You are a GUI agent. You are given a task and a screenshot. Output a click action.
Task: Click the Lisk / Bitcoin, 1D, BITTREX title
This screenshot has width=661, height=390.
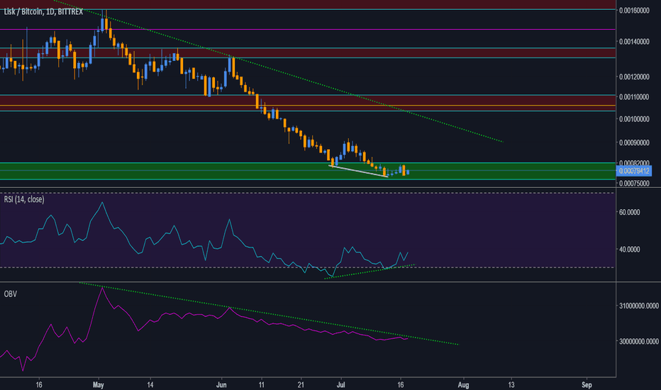(43, 12)
